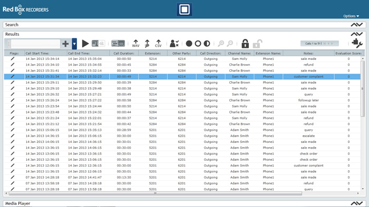This screenshot has width=369, height=207.
Task: Switch to the results list-grid layout icon
Action: pos(118,44)
